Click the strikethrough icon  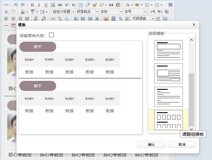[x=60, y=5]
